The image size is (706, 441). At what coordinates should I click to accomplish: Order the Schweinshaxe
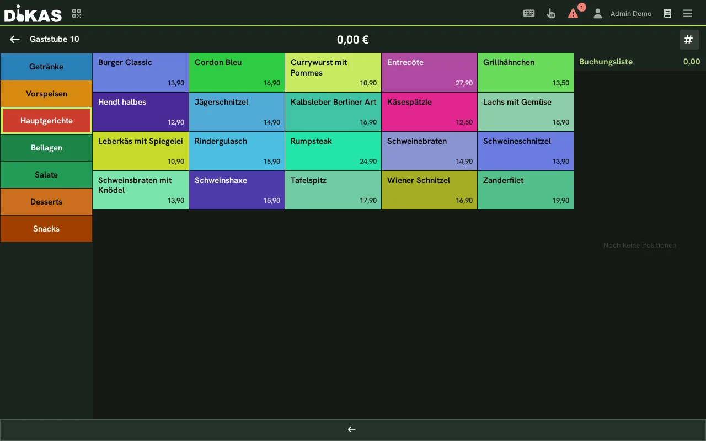237,190
